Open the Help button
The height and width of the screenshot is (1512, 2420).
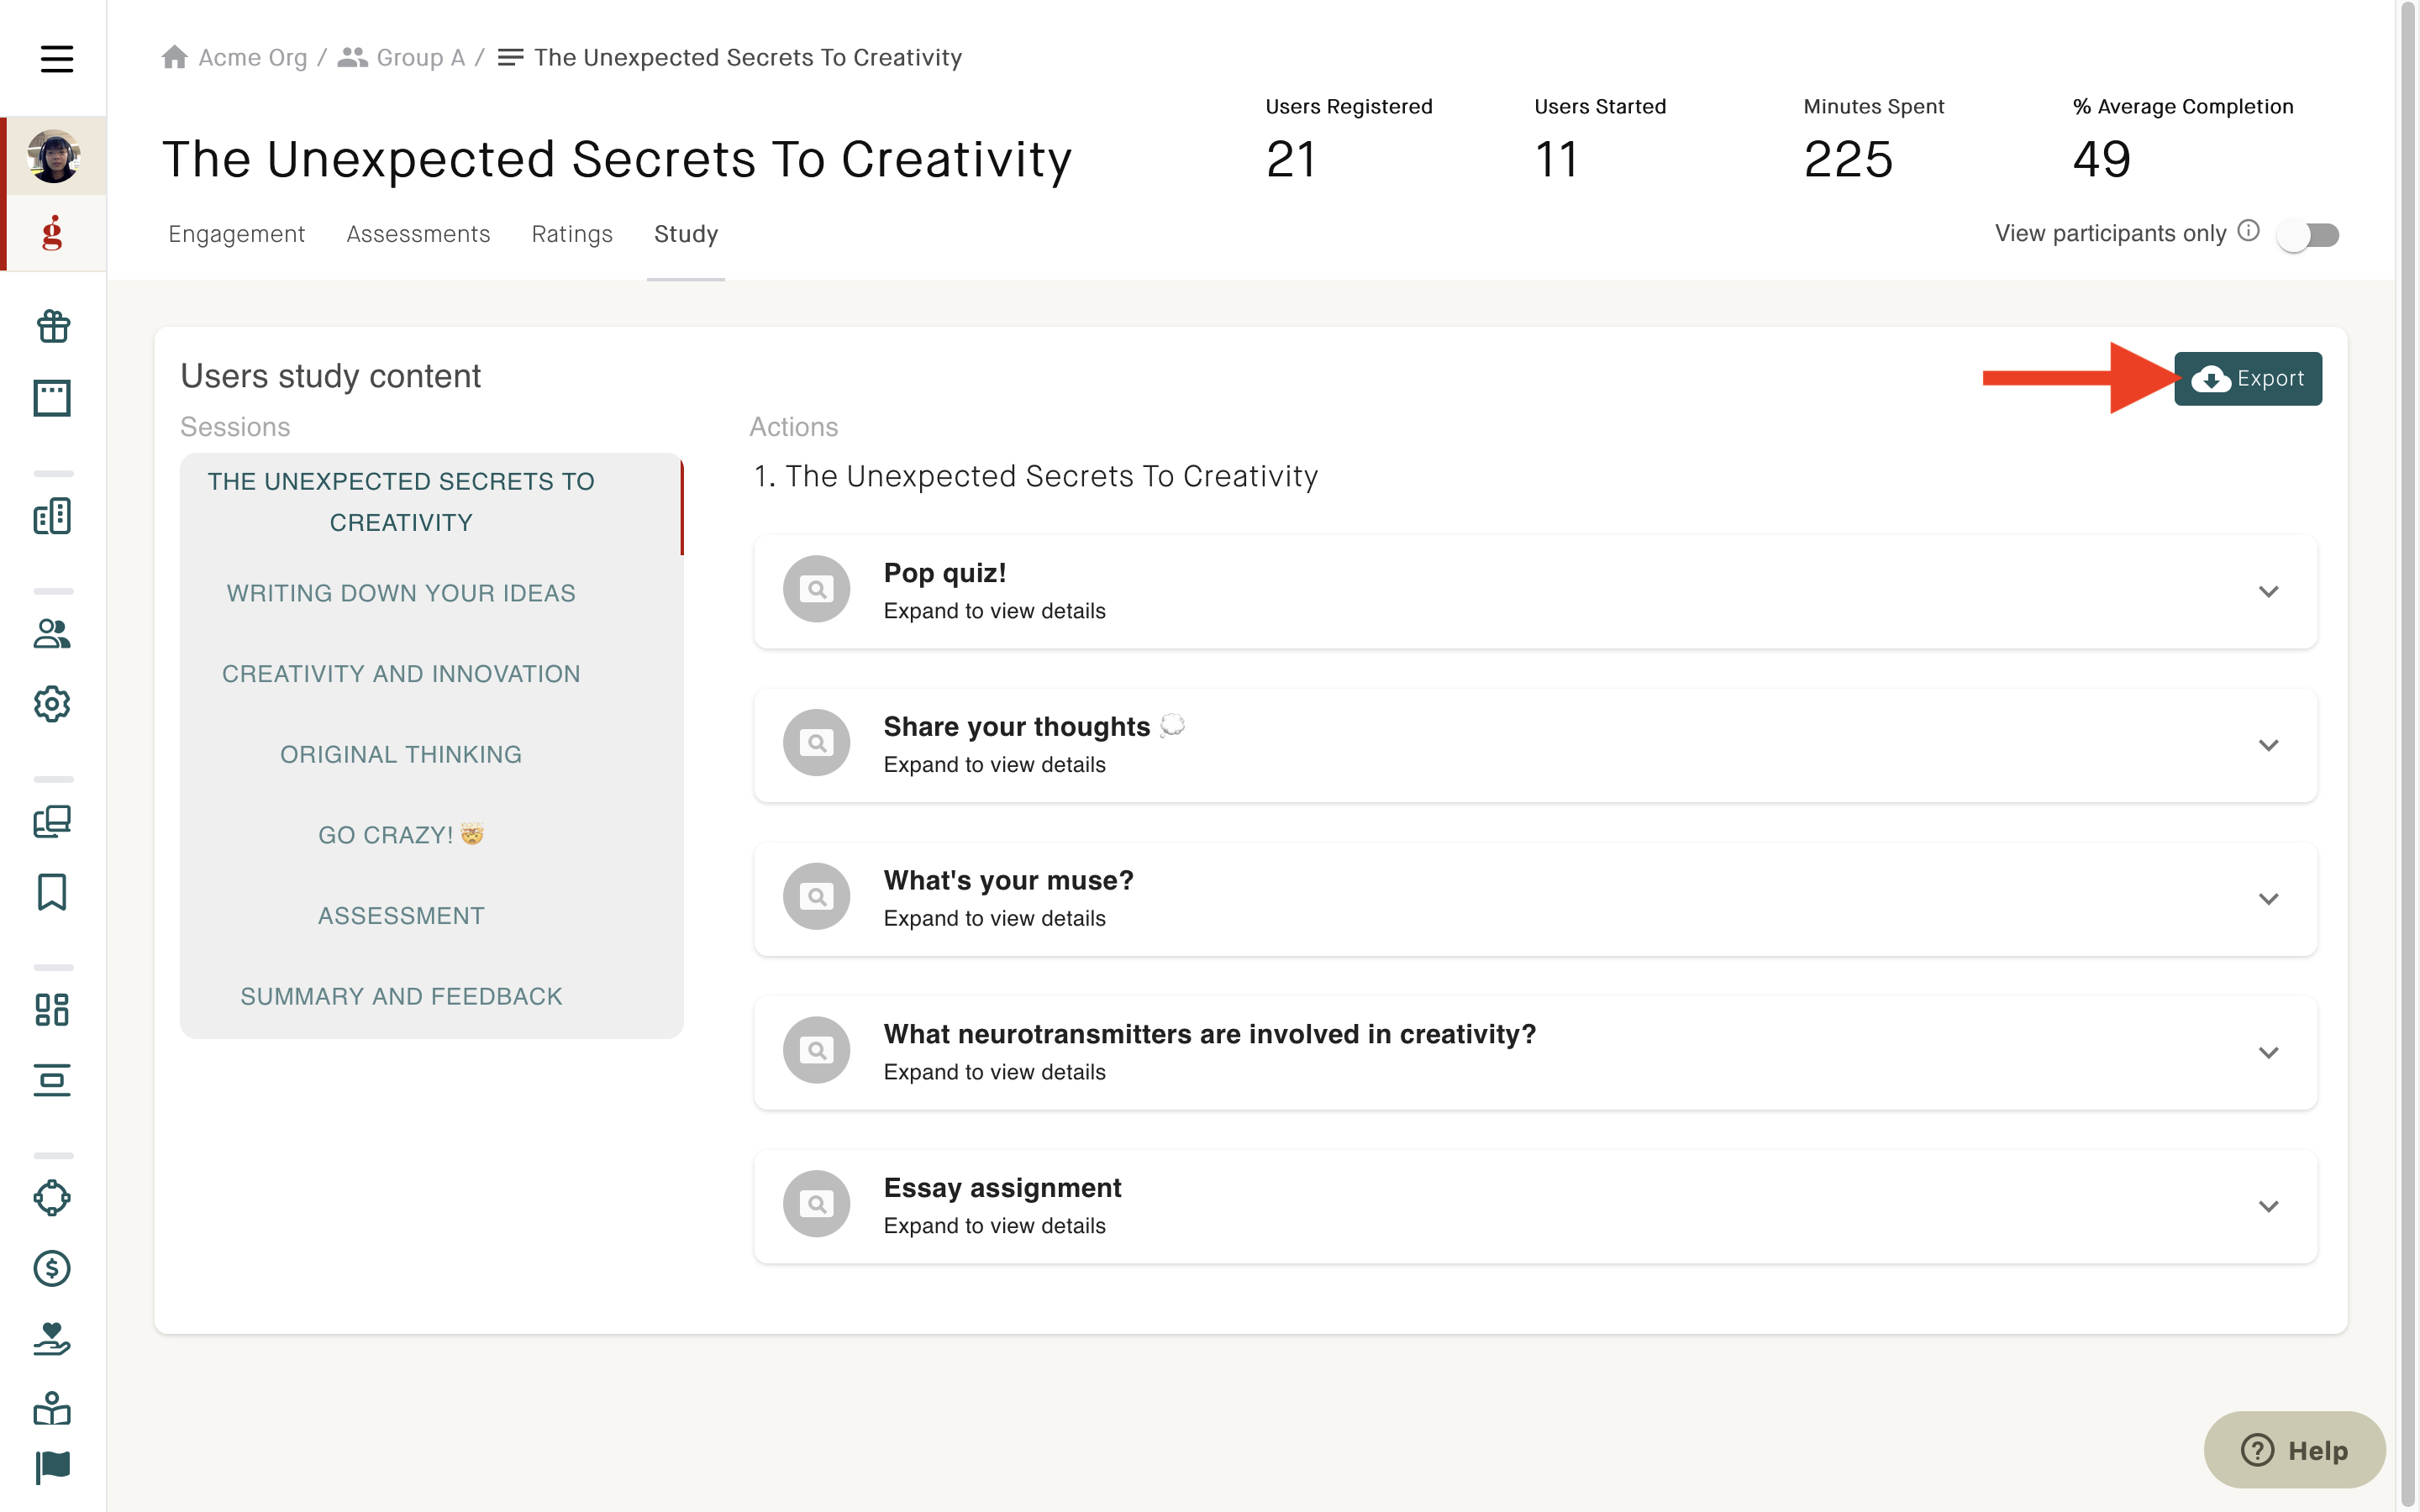point(2294,1449)
